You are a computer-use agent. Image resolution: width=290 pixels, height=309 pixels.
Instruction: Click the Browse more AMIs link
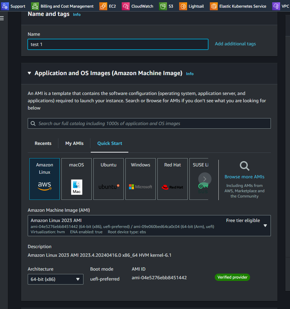point(244,177)
